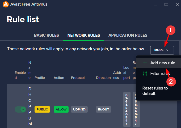This screenshot has width=181, height=128.
Task: Click the IN/OUT direction badge
Action: click(x=104, y=109)
